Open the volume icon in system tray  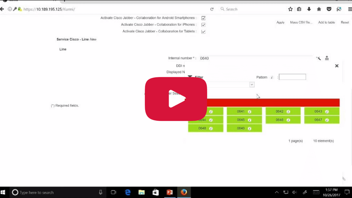295,192
